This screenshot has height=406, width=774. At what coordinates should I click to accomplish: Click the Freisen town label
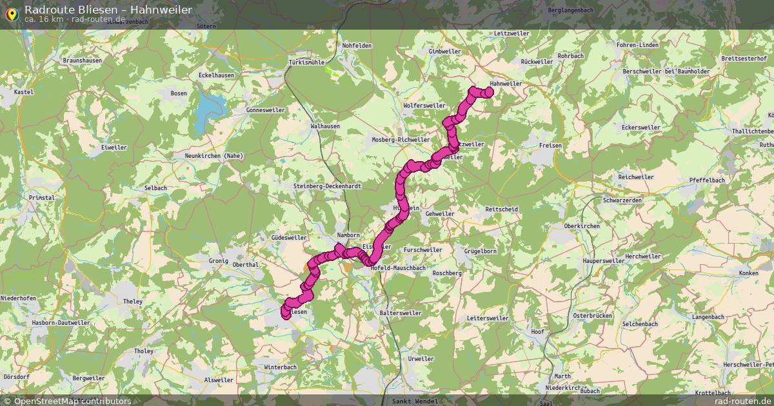point(550,146)
